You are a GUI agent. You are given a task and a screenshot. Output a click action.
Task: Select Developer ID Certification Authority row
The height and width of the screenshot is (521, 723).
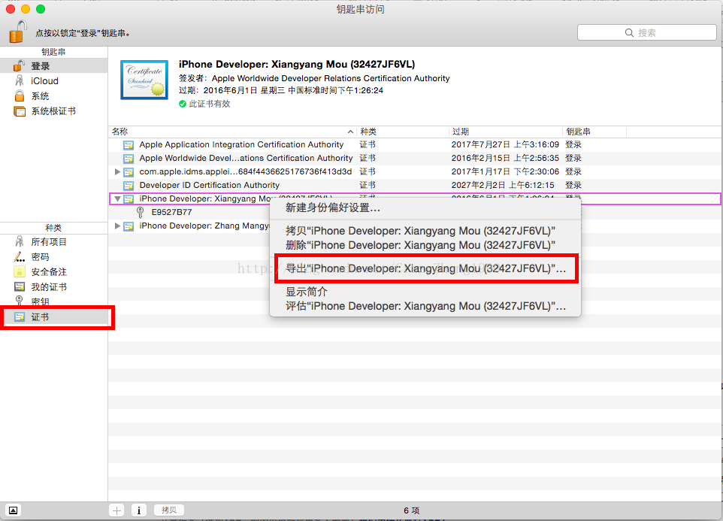(x=415, y=185)
